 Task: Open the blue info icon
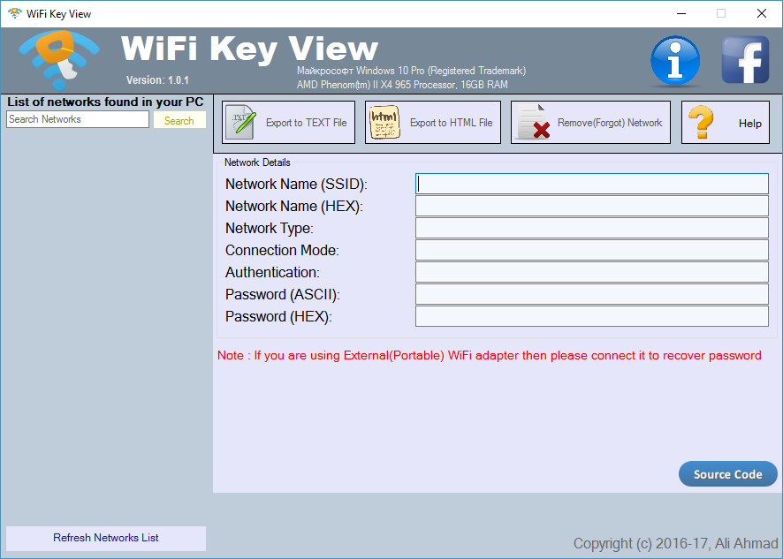point(675,61)
